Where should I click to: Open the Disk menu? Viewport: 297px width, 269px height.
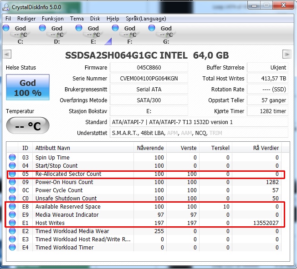point(95,19)
